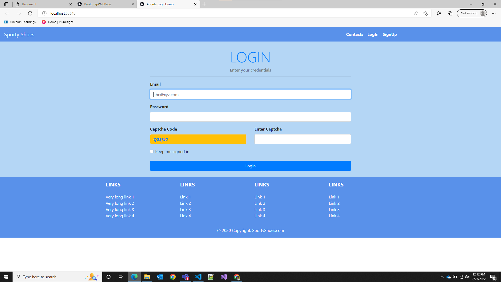The width and height of the screenshot is (501, 282).
Task: Click the site information icon in address bar
Action: [x=44, y=13]
